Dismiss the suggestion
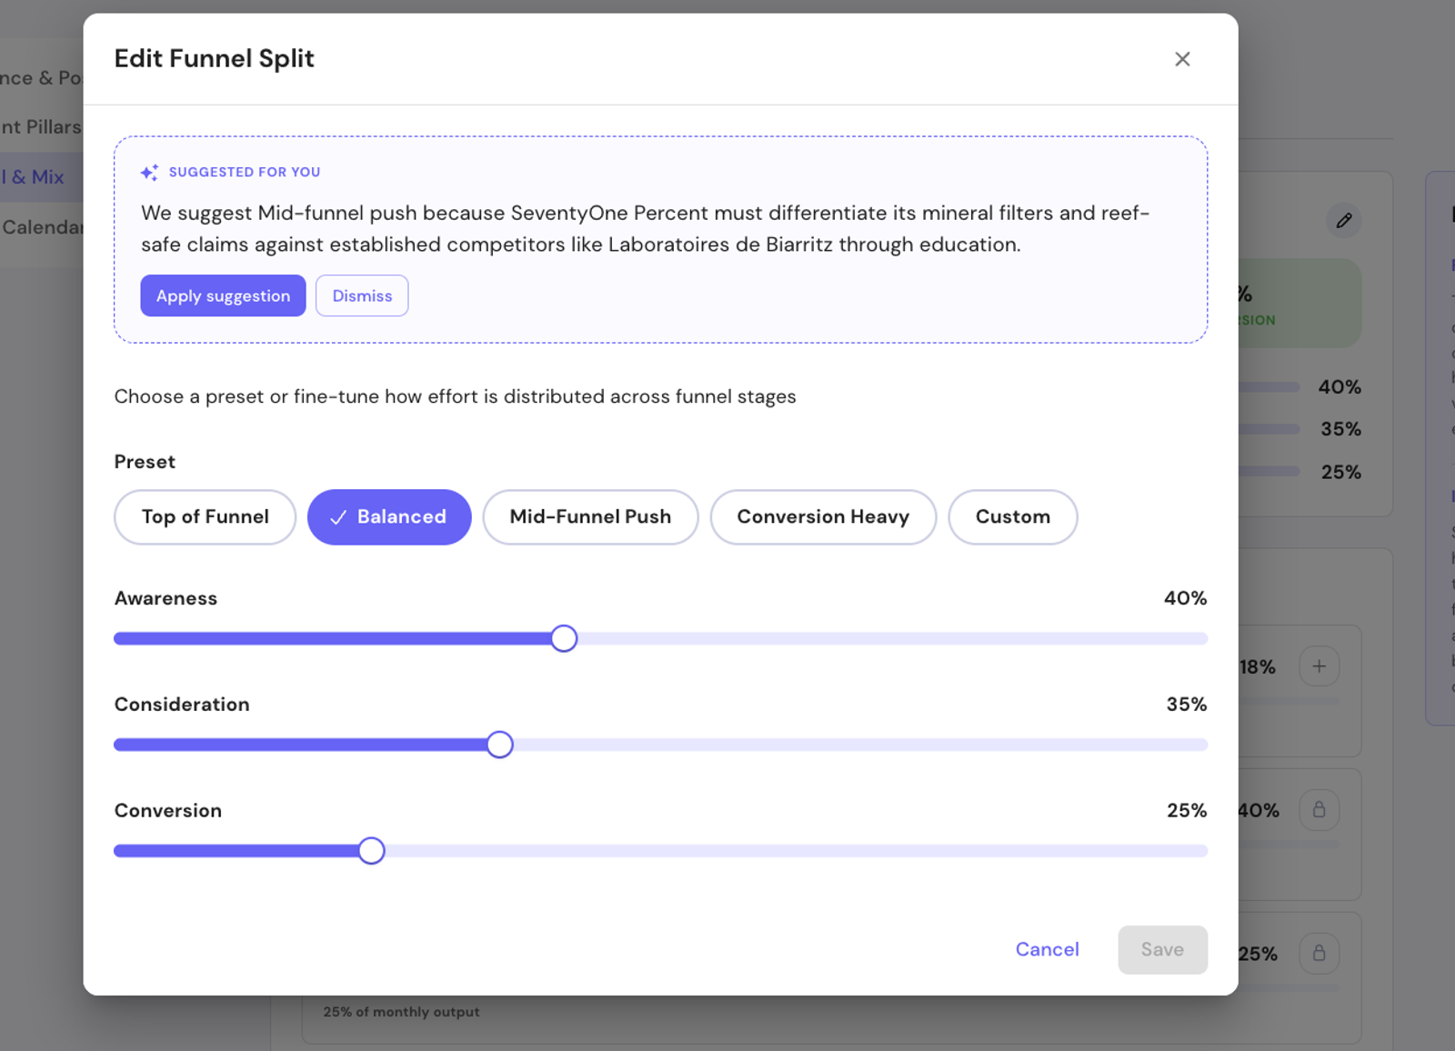Image resolution: width=1455 pixels, height=1051 pixels. pos(362,295)
